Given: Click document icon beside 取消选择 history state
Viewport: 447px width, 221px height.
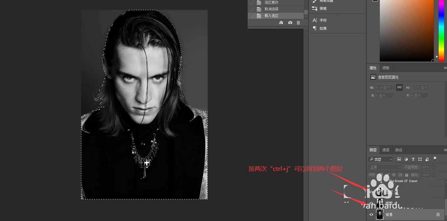Looking at the screenshot, I should coord(259,9).
